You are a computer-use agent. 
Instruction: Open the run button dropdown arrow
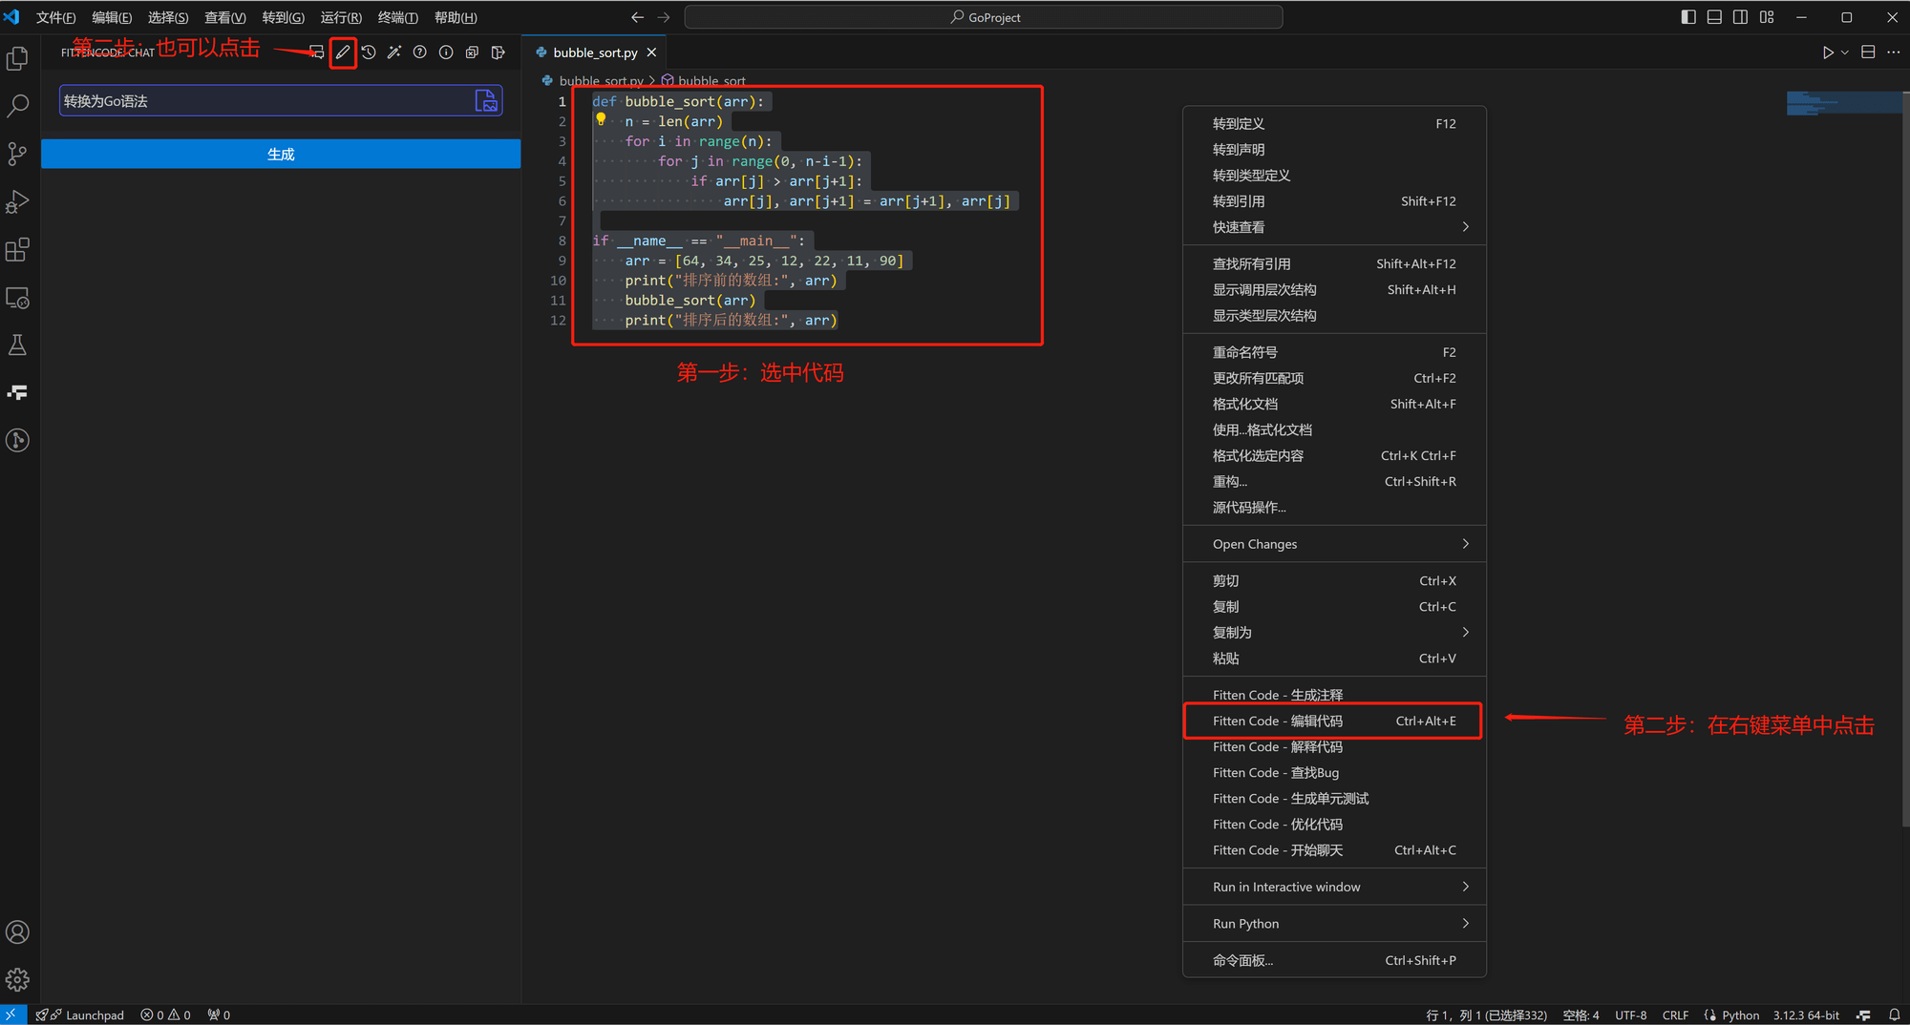(1845, 52)
